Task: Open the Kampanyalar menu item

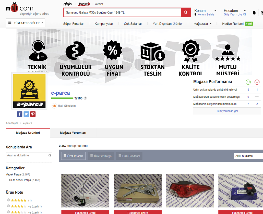Action: (104, 24)
